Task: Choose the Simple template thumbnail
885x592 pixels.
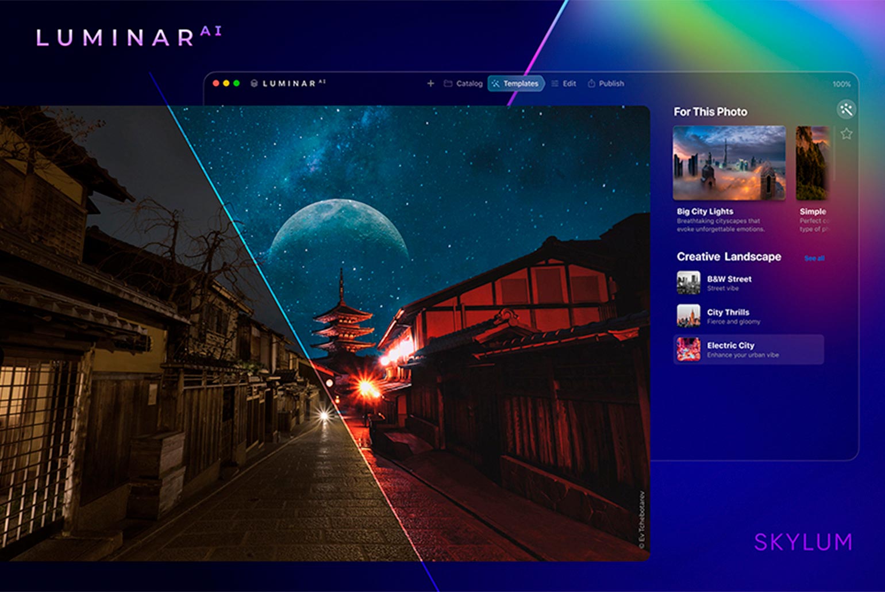Action: click(x=812, y=163)
